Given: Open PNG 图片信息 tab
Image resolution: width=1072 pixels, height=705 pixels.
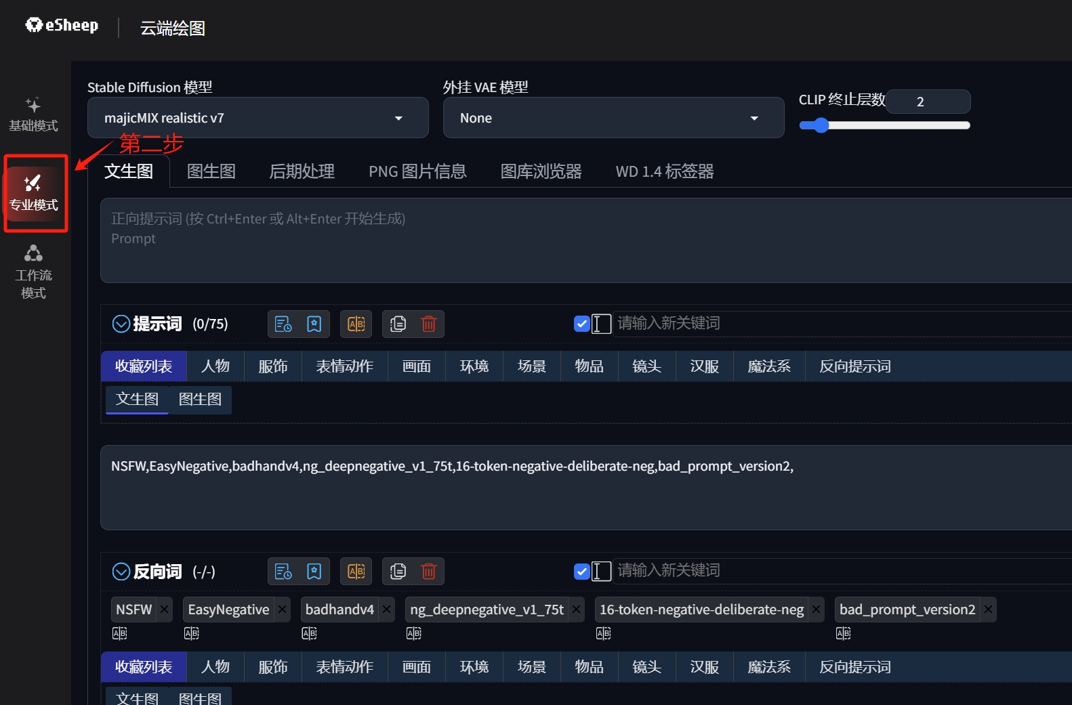Looking at the screenshot, I should [x=417, y=171].
